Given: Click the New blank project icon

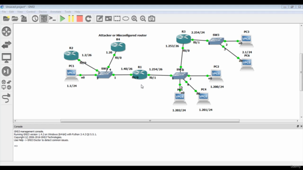Looking at the screenshot, I should point(6,19).
